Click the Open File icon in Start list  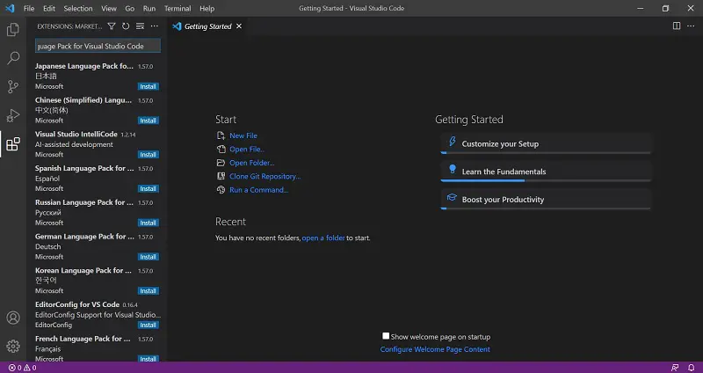221,149
